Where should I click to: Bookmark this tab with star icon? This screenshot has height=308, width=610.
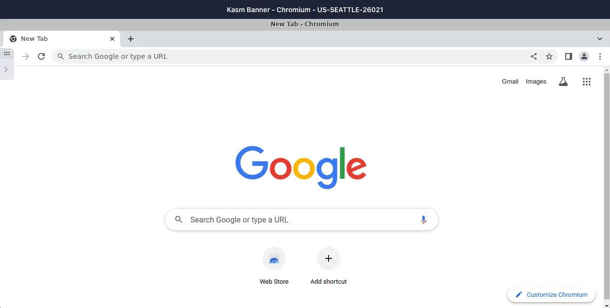click(x=549, y=56)
